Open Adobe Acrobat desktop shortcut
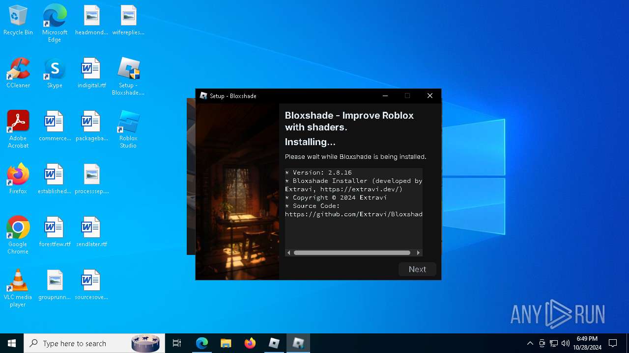629x353 pixels. pos(18,129)
